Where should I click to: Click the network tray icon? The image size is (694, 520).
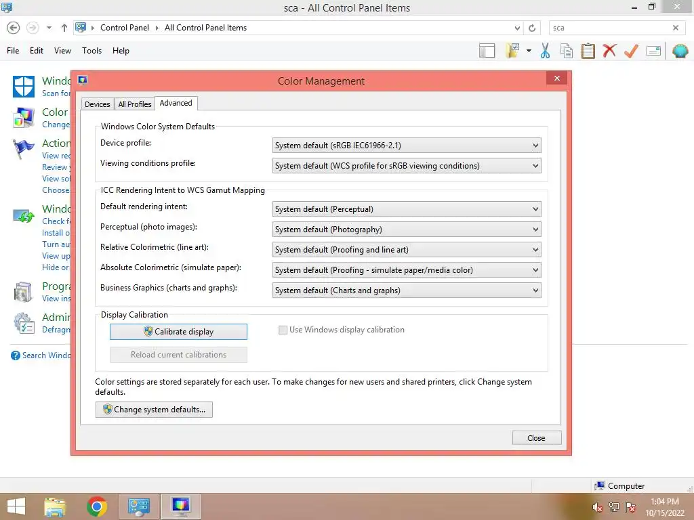point(614,507)
